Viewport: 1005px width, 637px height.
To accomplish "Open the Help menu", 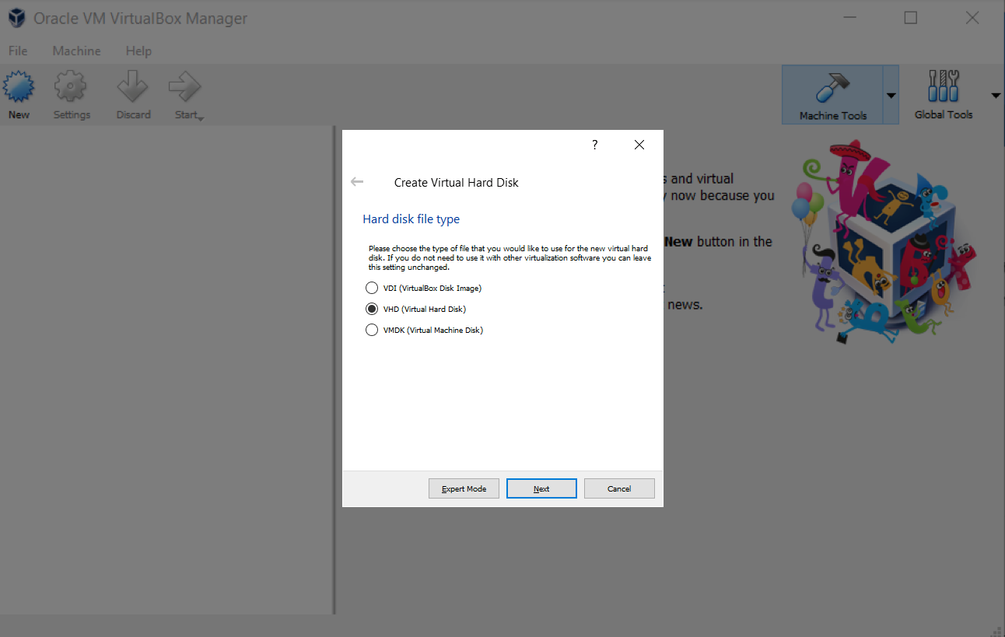I will (138, 51).
